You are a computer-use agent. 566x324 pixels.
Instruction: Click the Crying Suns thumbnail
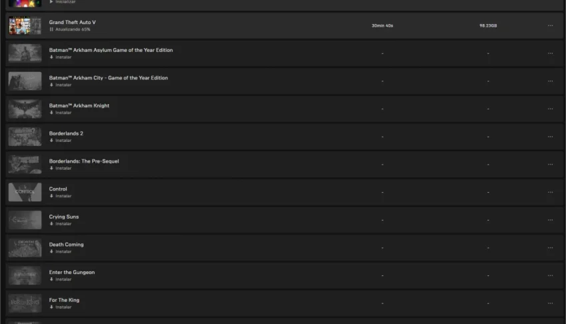pos(25,220)
